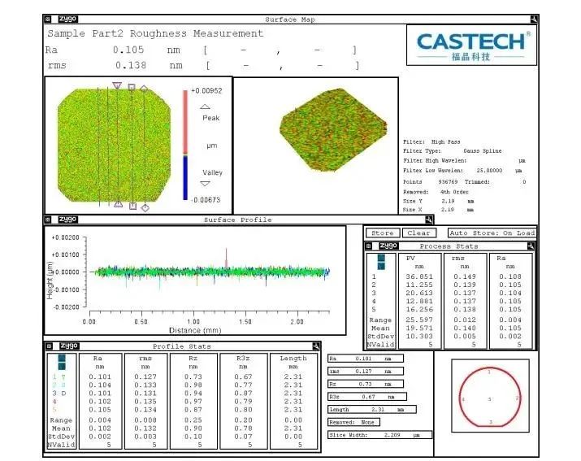
Task: Click the Surface Map top-right resize icon
Action: coord(533,20)
